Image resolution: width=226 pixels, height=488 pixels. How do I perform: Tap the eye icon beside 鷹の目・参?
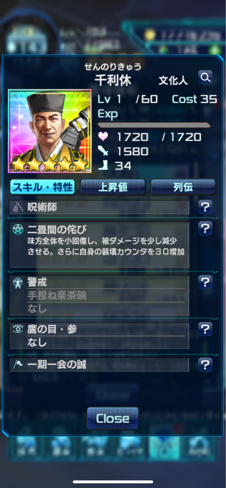[18, 329]
